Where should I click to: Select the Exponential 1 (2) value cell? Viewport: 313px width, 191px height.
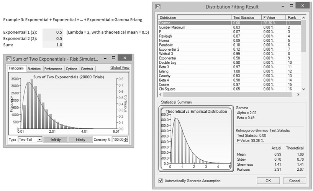pyautogui.click(x=53, y=32)
